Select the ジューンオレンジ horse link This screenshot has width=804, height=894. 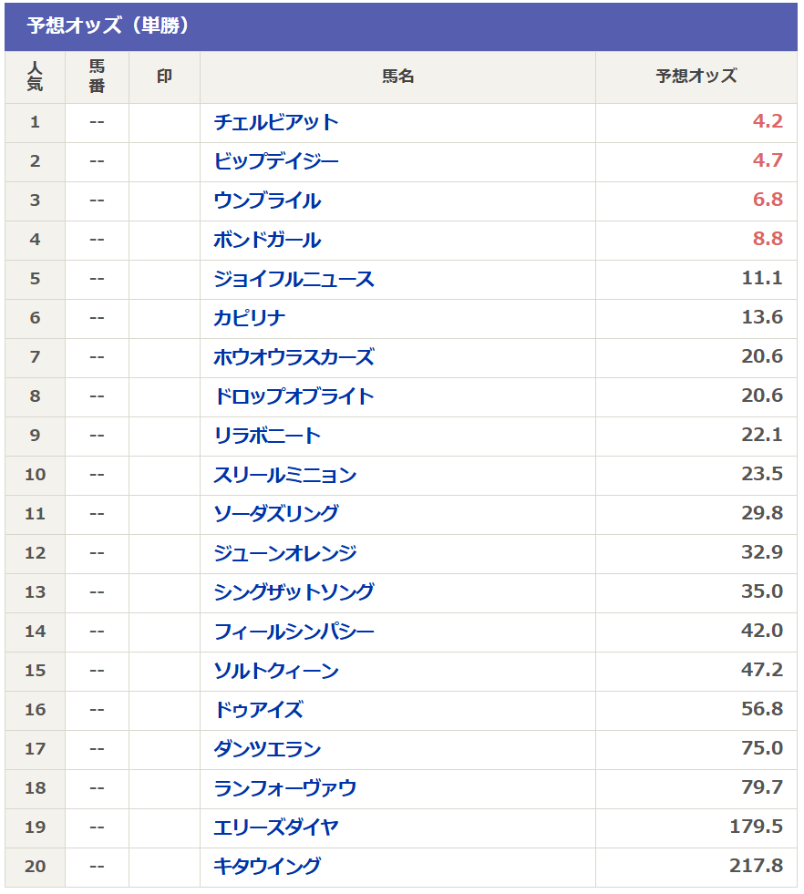(284, 553)
